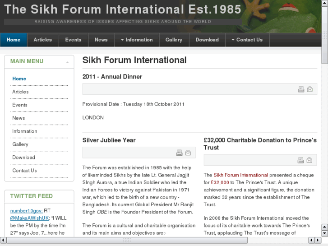The width and height of the screenshot is (328, 246).
Task: Email the 2011 Annual Dinner article
Action: (x=310, y=89)
